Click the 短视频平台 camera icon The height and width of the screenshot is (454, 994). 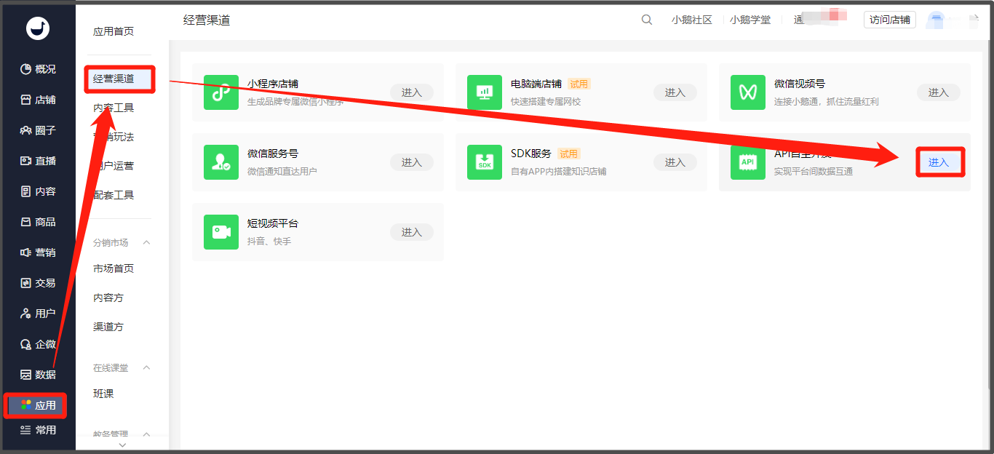click(221, 232)
